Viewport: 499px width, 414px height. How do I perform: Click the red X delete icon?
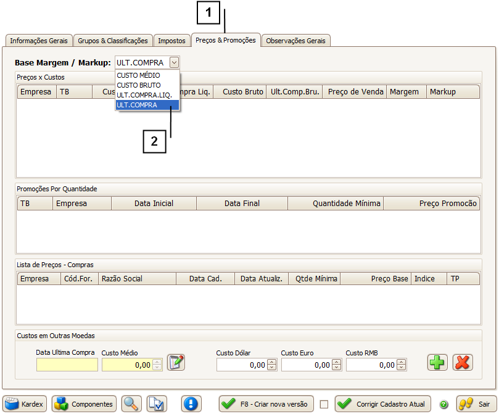click(462, 363)
